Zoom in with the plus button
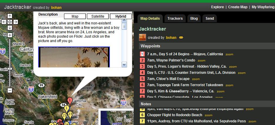Image resolution: width=275 pixels, height=125 pixels. (x=10, y=35)
